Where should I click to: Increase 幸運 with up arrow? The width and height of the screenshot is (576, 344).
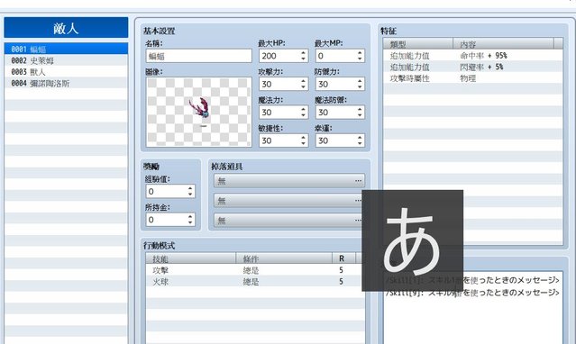coord(360,138)
